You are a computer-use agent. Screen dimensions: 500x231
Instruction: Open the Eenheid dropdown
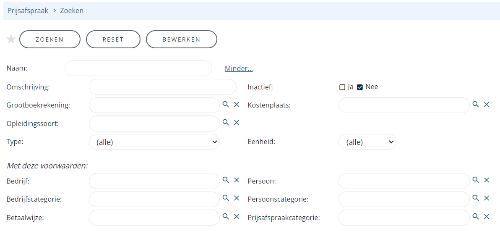coord(367,142)
